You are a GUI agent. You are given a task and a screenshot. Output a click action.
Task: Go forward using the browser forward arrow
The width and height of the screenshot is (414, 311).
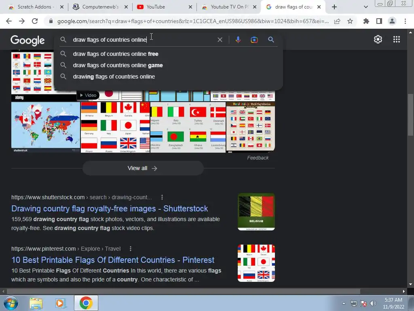22,21
